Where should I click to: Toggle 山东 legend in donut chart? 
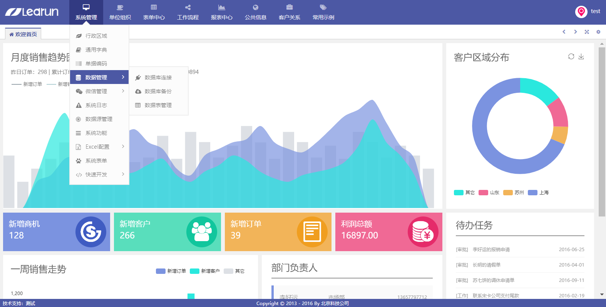click(x=489, y=193)
